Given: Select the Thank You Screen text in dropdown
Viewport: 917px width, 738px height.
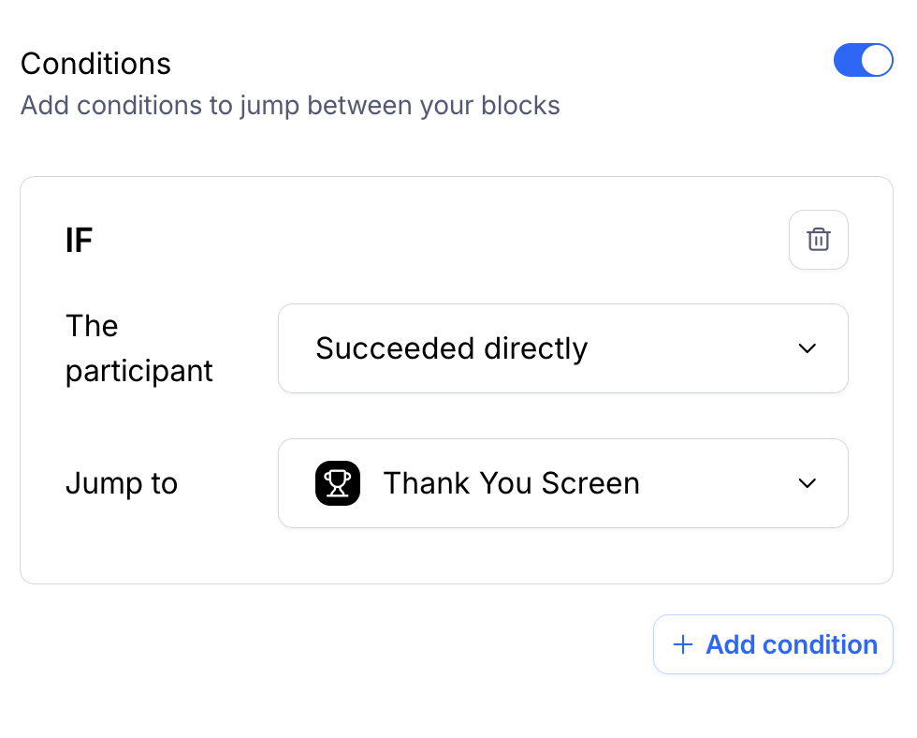Looking at the screenshot, I should pyautogui.click(x=511, y=483).
